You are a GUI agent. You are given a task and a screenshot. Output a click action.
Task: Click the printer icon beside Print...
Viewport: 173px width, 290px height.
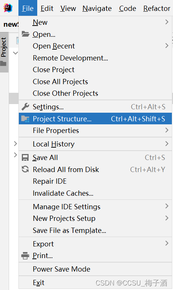25,255
